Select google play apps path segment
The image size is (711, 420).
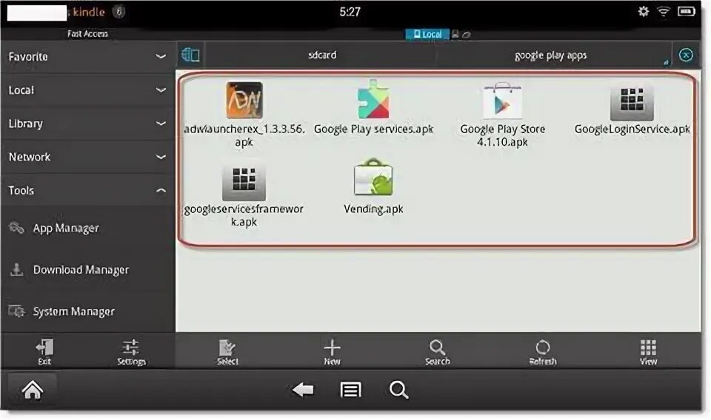tap(550, 55)
